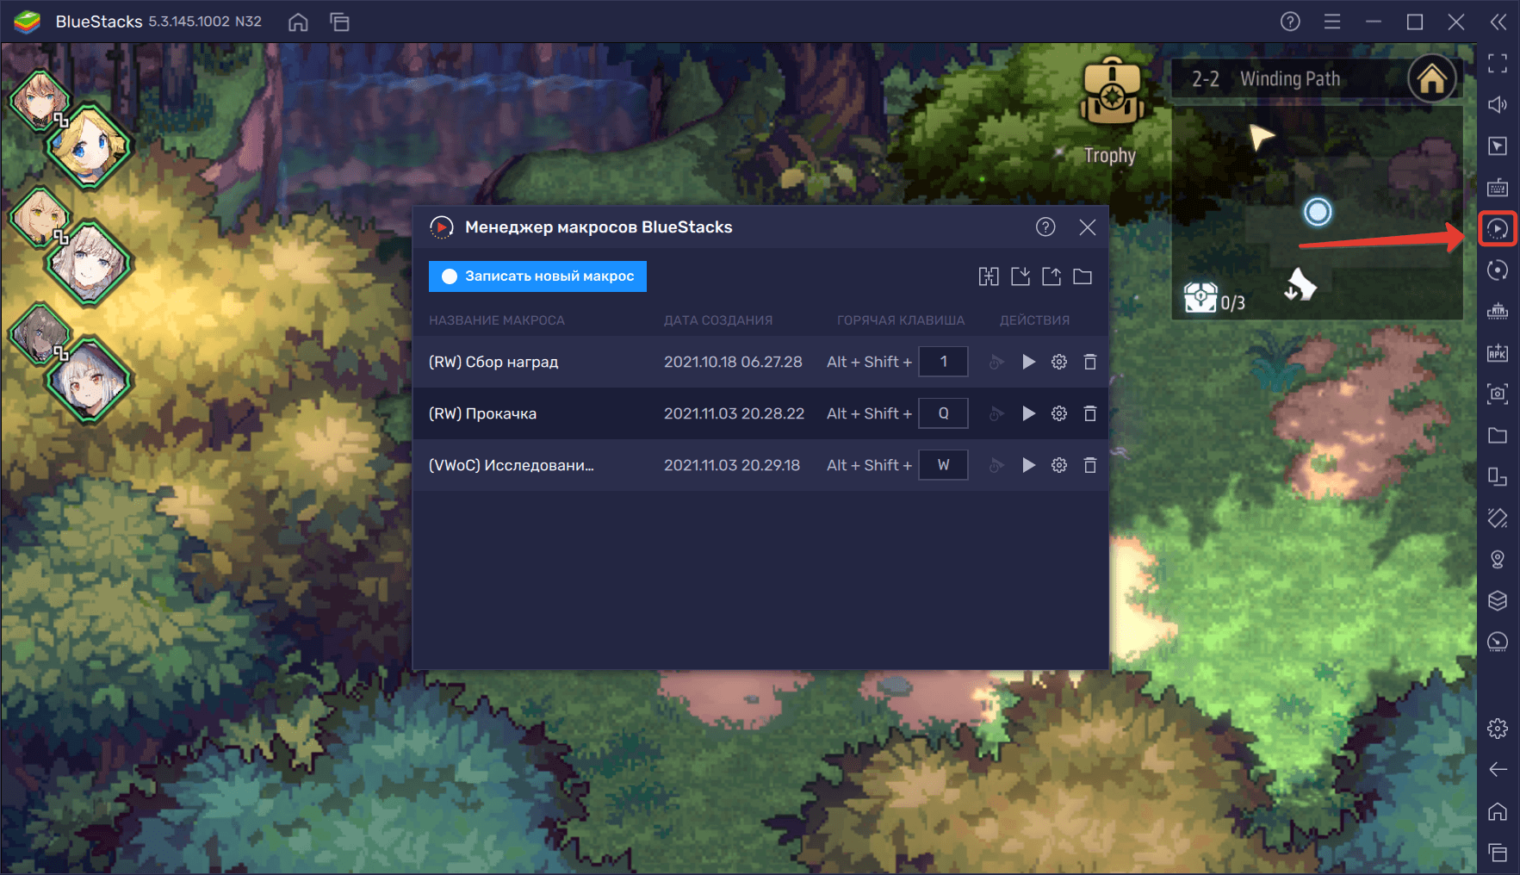Click the bookmark icon in Сбор наград row
1520x875 pixels.
click(x=996, y=362)
